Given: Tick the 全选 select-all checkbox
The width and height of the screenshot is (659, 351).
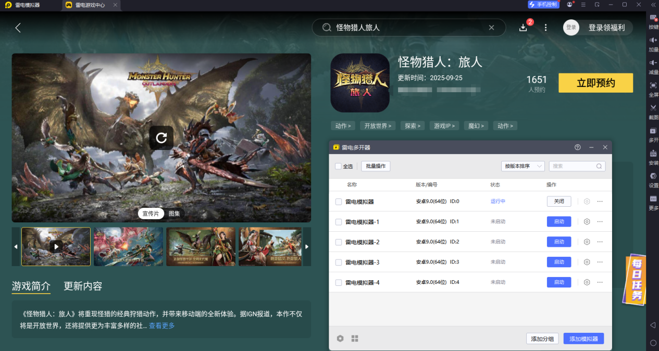Looking at the screenshot, I should (x=338, y=166).
